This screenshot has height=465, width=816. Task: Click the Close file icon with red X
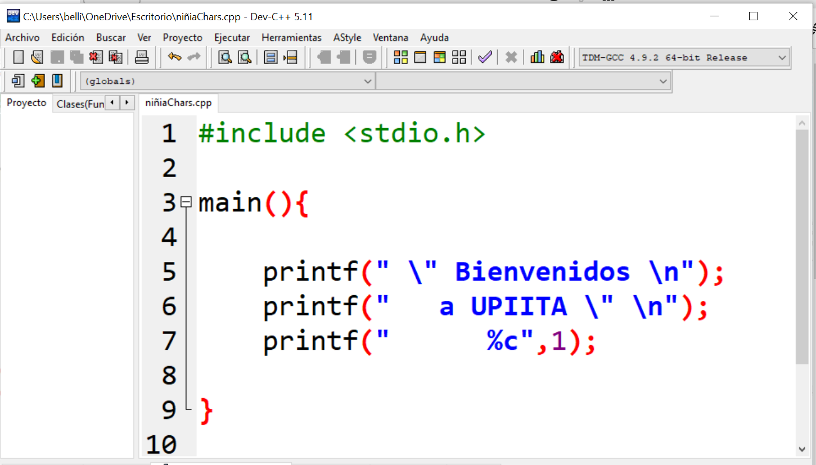(x=96, y=57)
